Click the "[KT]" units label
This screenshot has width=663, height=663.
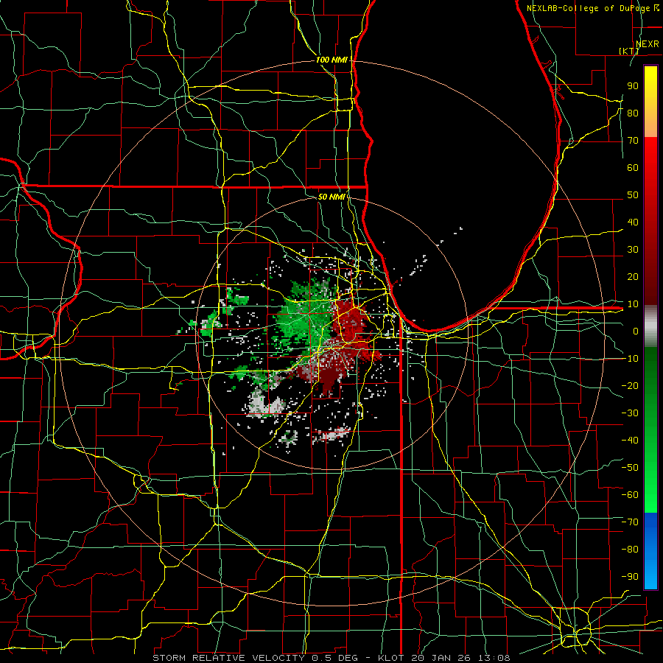[629, 51]
